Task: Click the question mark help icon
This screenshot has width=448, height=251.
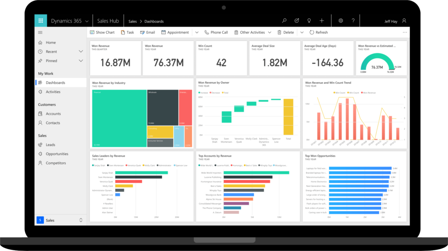Action: [353, 21]
